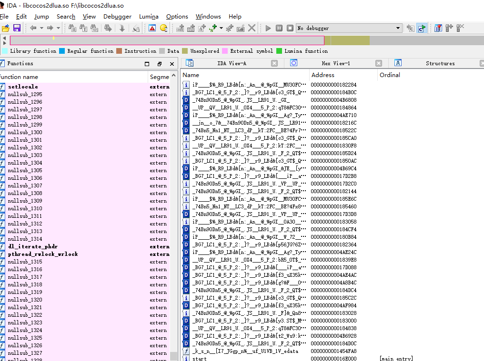Select the nullsub_1315 function row

point(85,262)
